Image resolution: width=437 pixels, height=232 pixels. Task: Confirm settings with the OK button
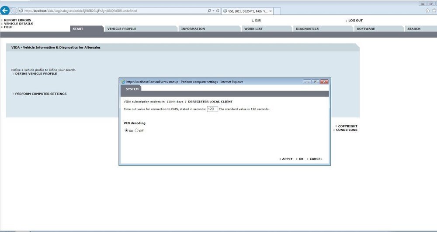[301, 159]
